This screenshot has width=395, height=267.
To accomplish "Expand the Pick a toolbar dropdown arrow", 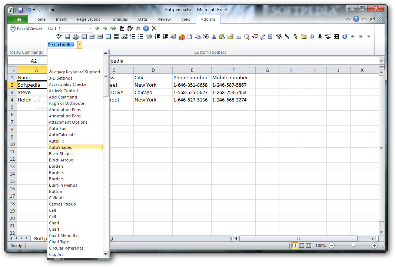I will 80,45.
